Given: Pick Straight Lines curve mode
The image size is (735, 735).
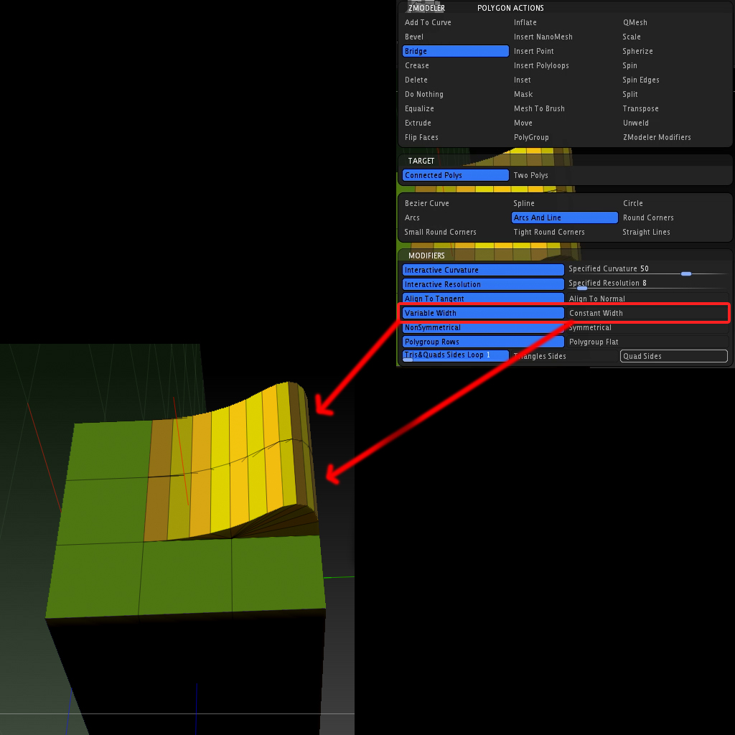Looking at the screenshot, I should (x=648, y=232).
